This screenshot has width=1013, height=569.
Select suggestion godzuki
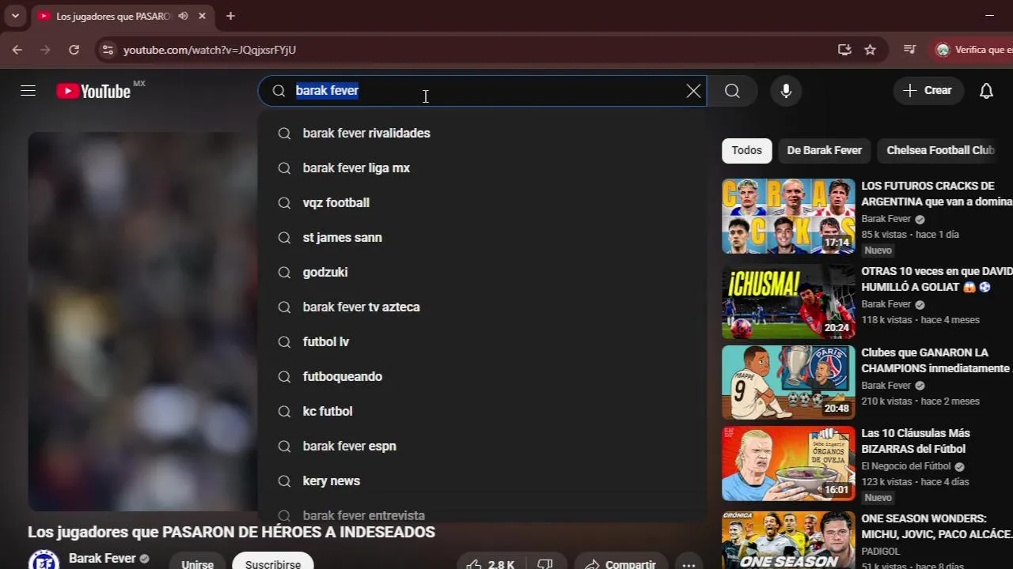point(482,272)
